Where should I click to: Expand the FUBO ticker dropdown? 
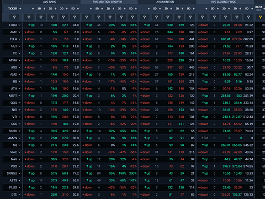[x=19, y=25]
